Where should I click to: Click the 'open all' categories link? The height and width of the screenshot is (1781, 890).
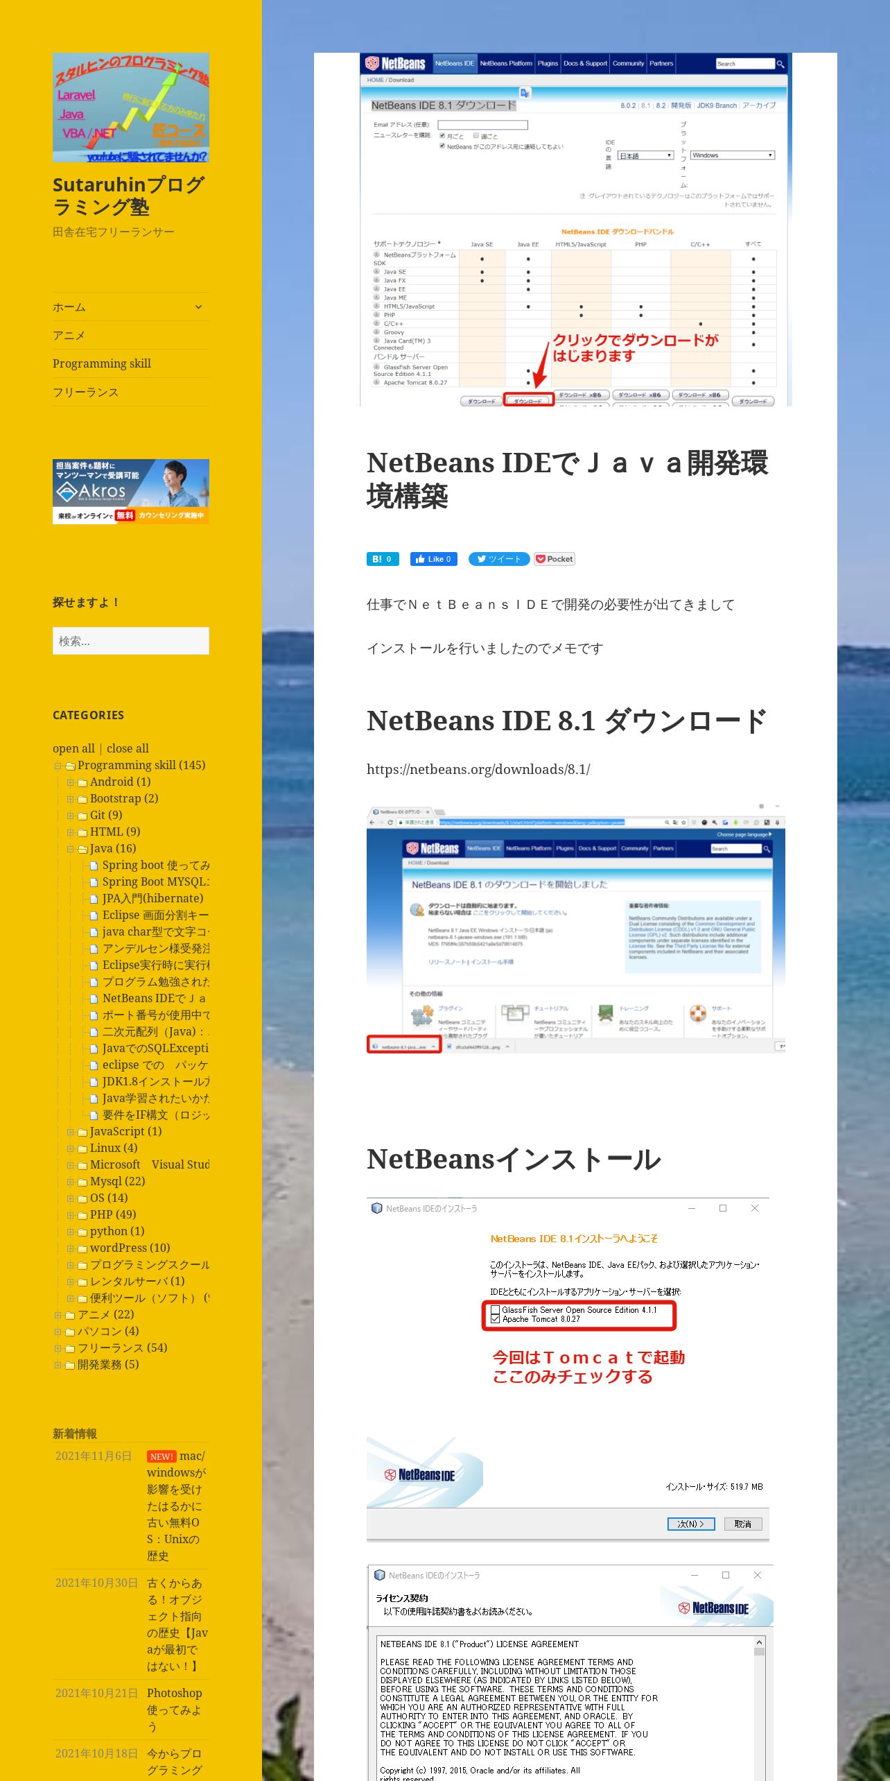73,748
